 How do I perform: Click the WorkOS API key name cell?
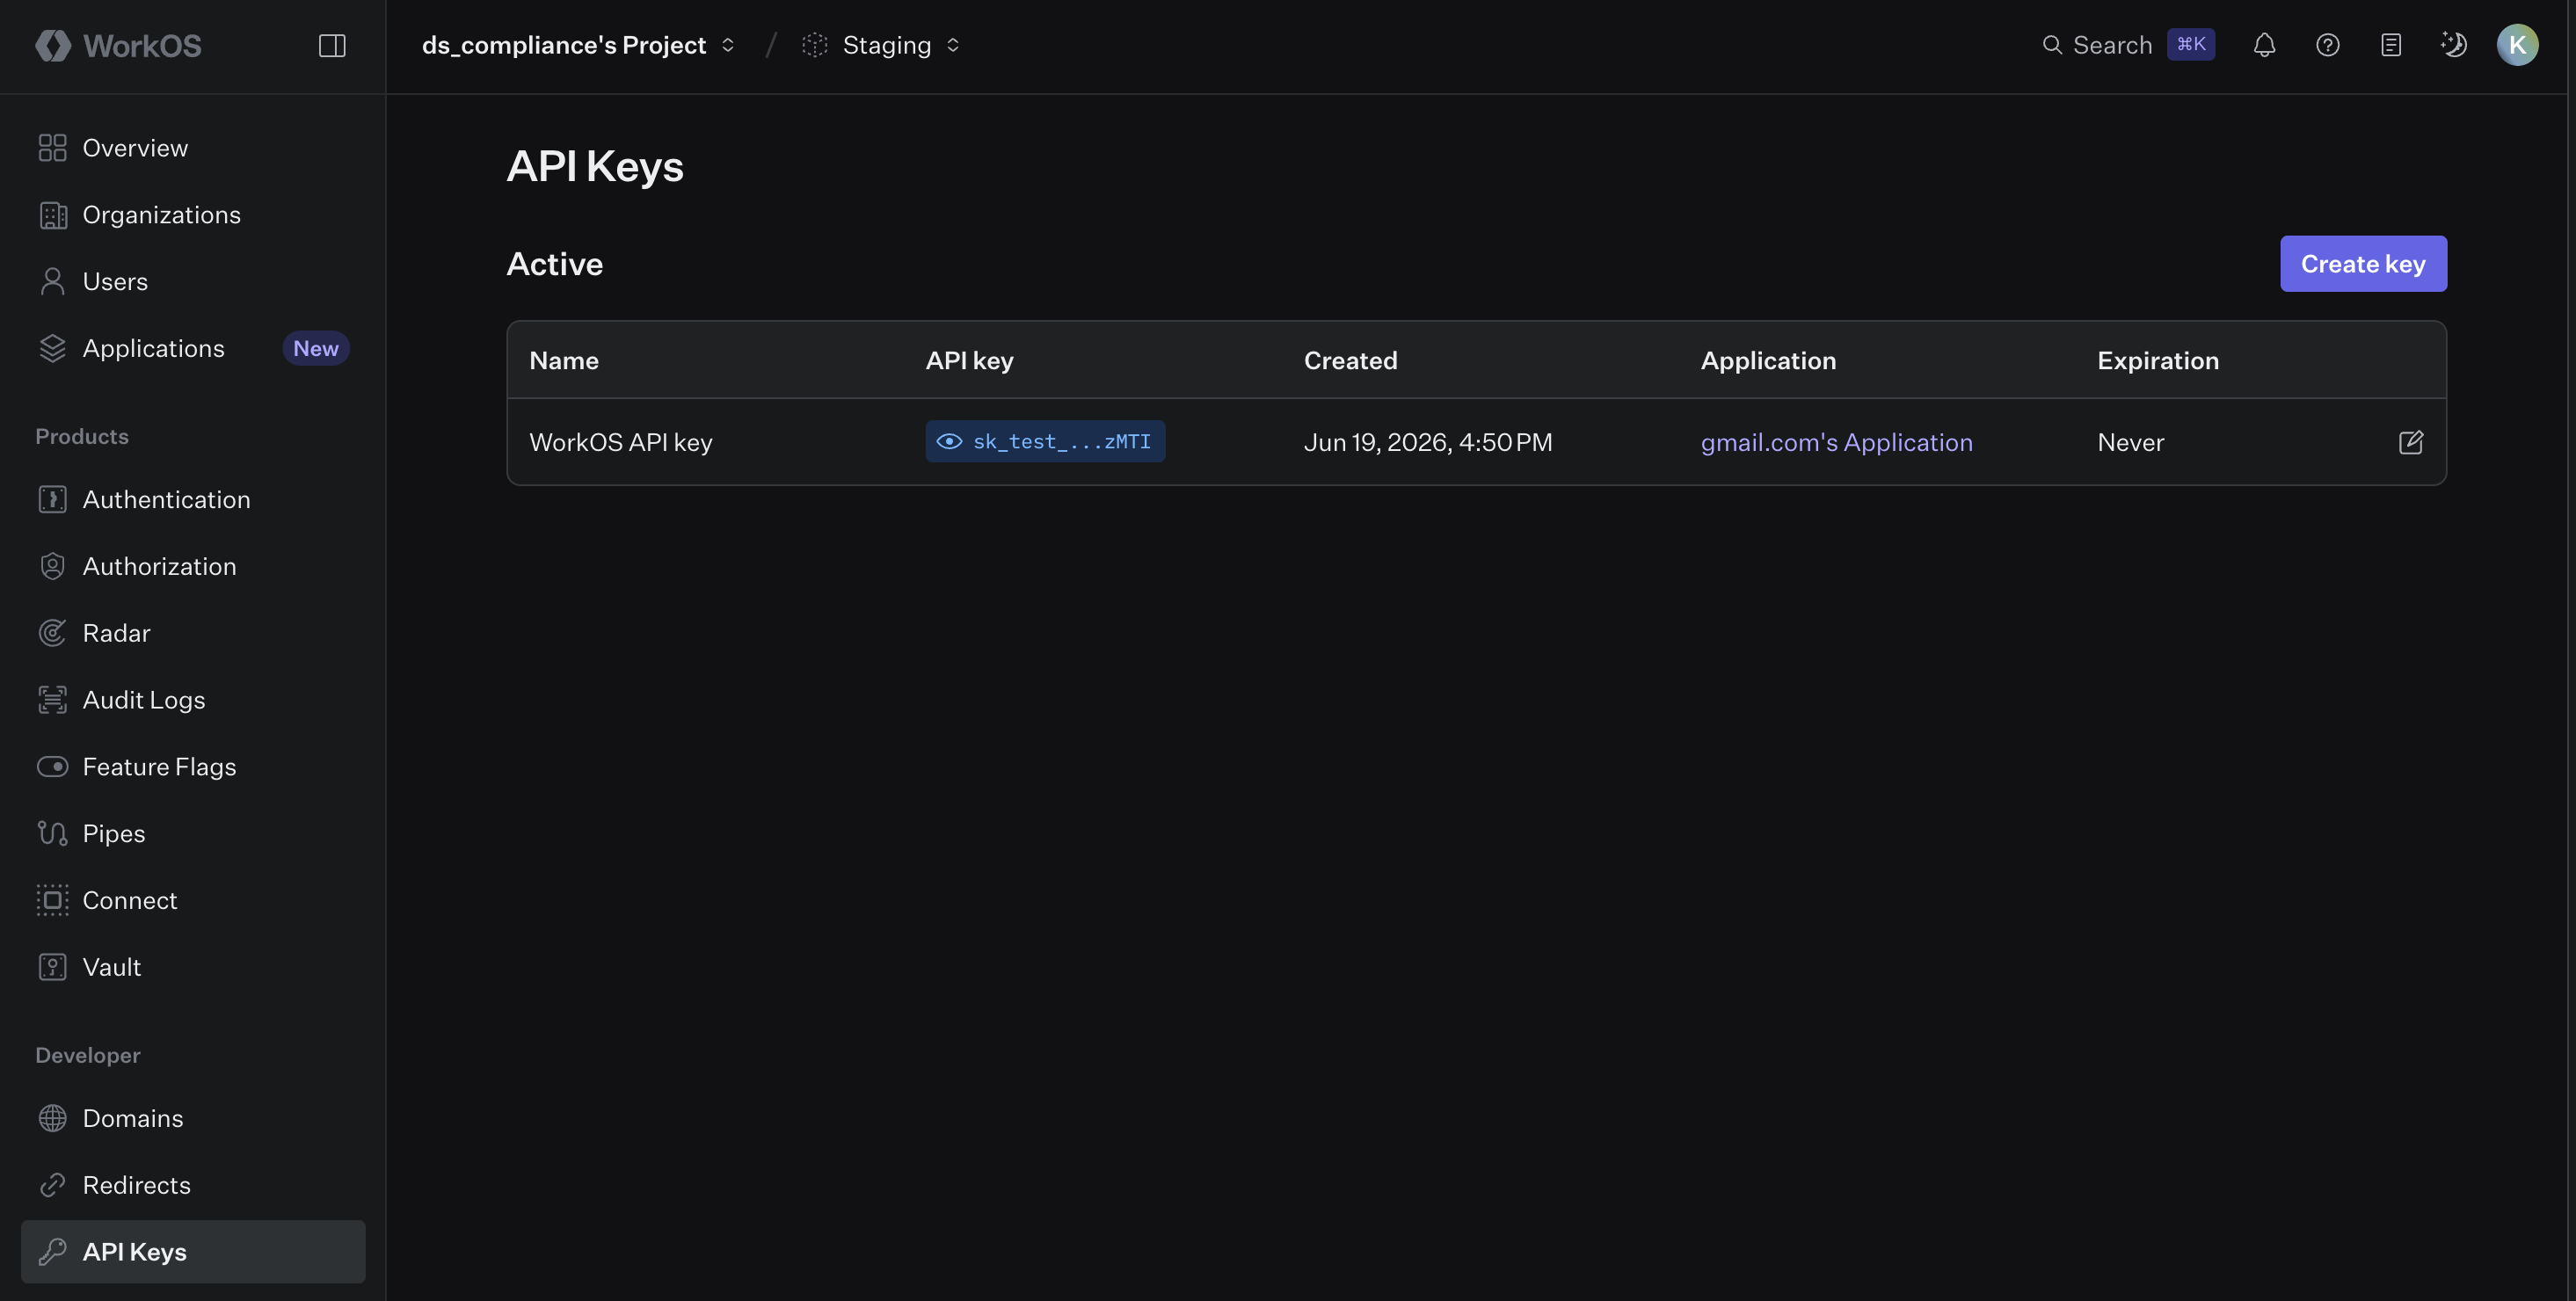(621, 442)
